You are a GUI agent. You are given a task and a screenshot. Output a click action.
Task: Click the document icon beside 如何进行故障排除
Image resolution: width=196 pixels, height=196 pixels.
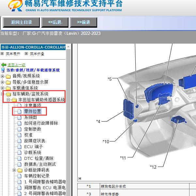(20, 123)
